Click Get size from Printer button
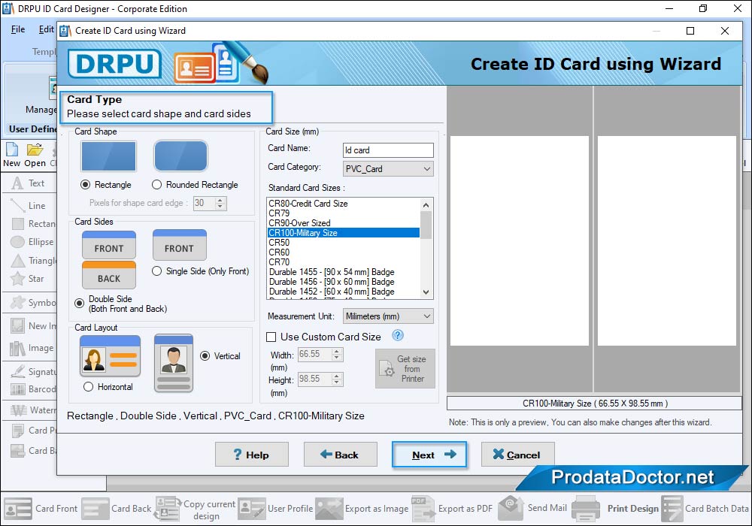The height and width of the screenshot is (526, 752). click(x=405, y=368)
